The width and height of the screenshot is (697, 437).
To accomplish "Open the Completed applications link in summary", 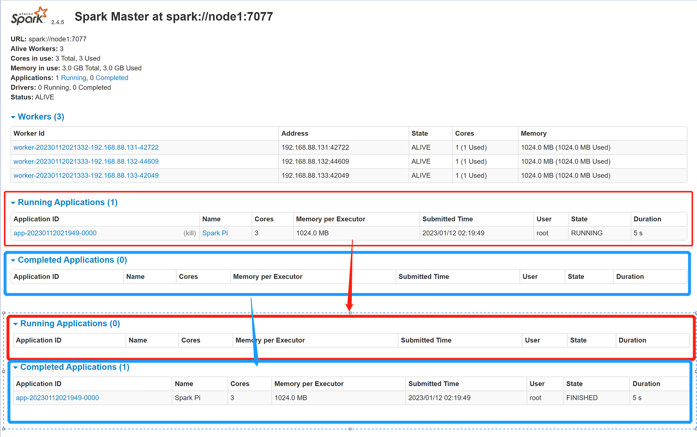I will tap(112, 78).
